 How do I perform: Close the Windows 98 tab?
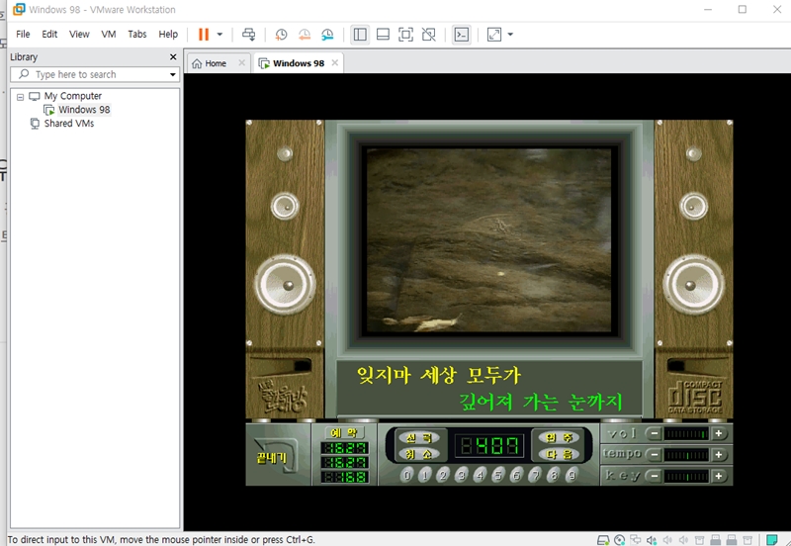click(335, 62)
